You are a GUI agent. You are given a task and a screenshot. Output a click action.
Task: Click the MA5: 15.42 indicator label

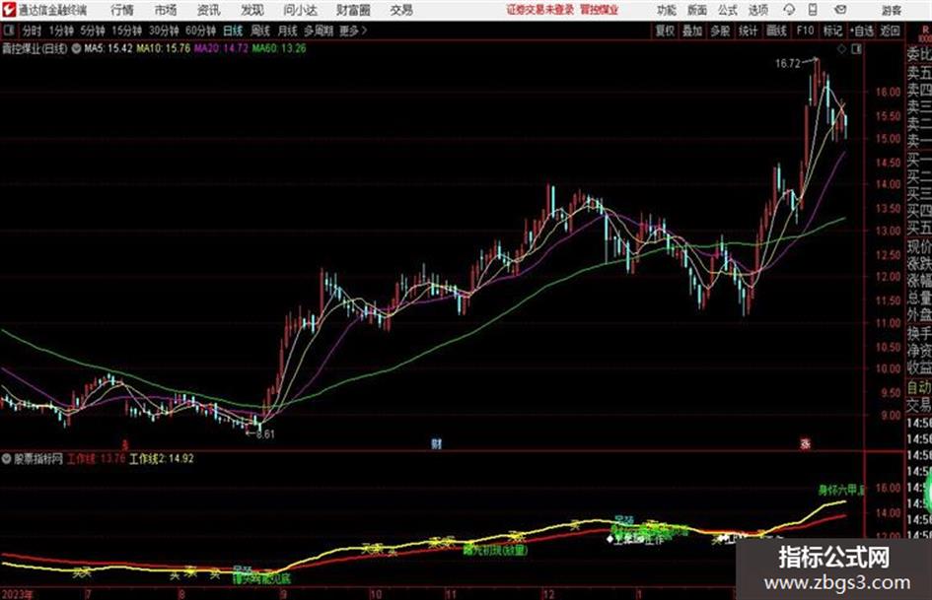click(x=108, y=48)
